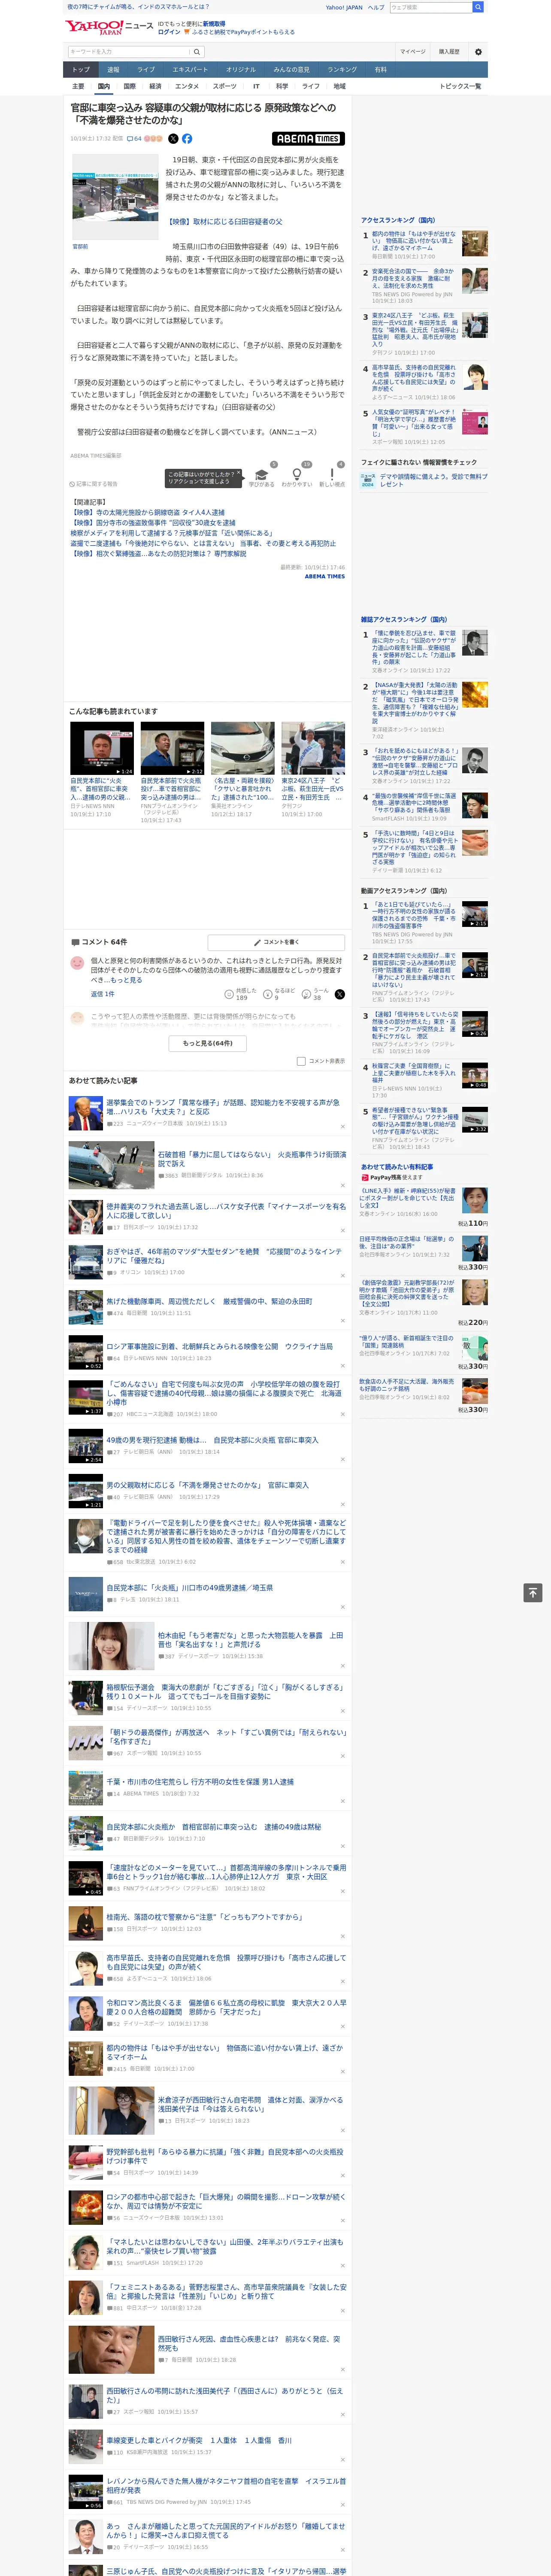Open the みんなの意見 tab
The height and width of the screenshot is (2576, 551).
[x=291, y=70]
